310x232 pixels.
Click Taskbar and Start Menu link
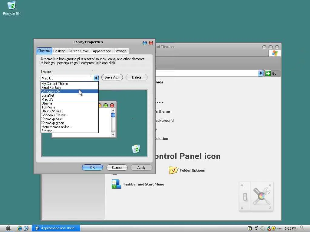coord(143,184)
